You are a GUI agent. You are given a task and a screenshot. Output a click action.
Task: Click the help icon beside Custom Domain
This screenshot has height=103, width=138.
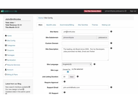click(x=111, y=43)
